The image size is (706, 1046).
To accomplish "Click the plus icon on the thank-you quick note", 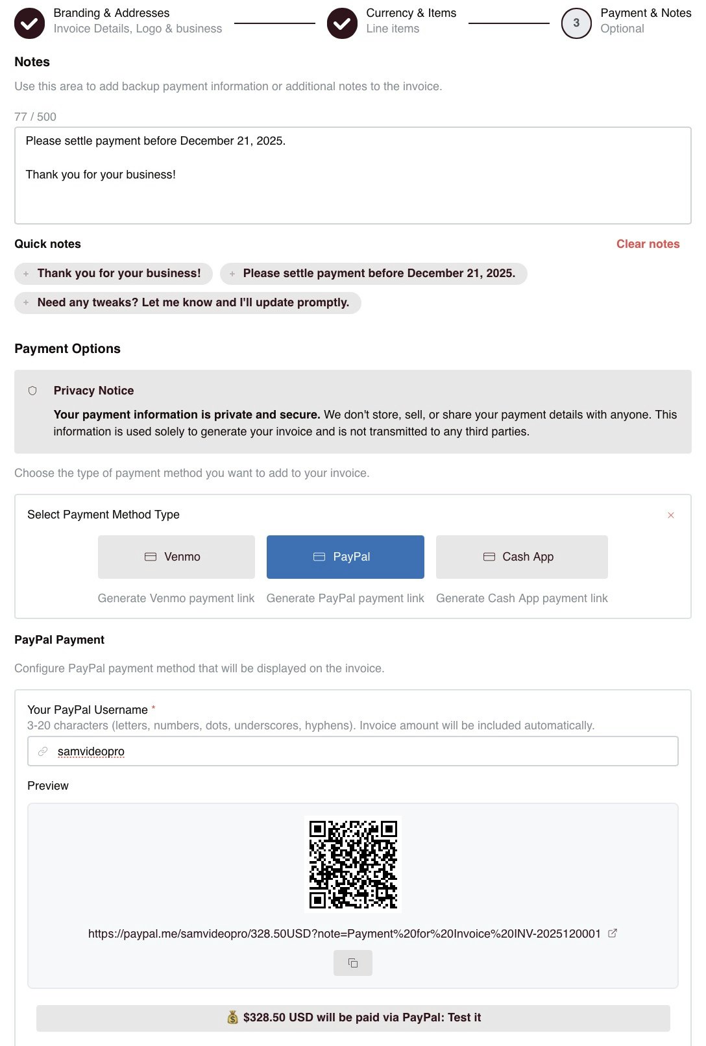I will point(26,273).
